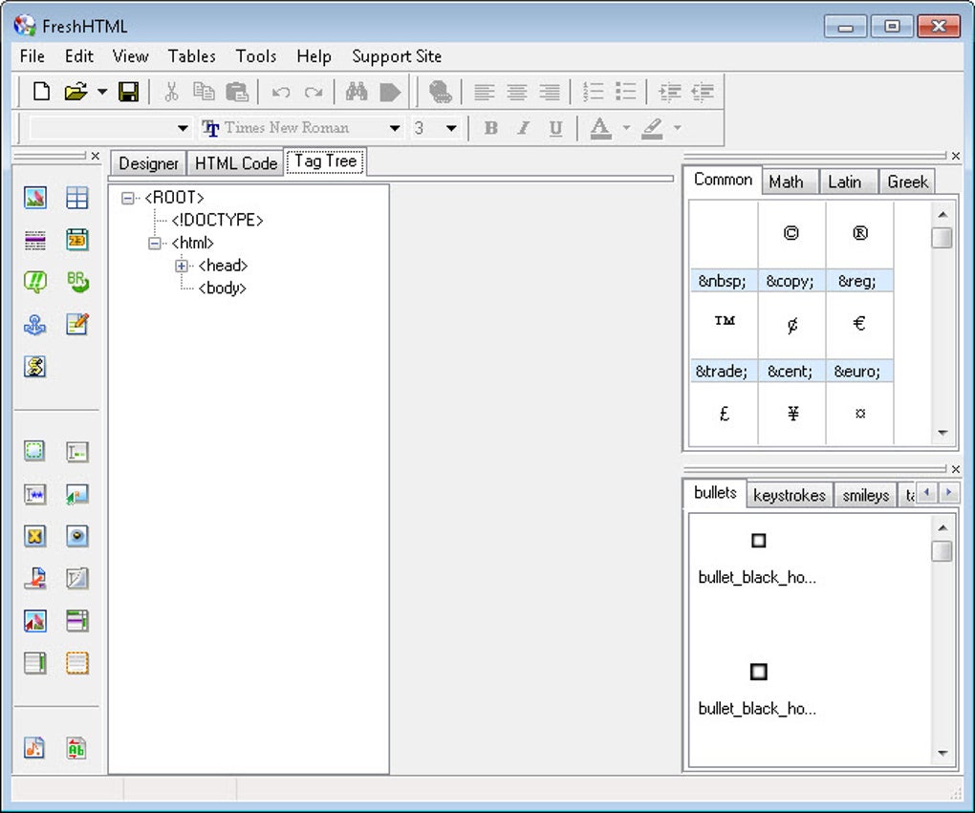Screen dimensions: 975x813
Task: Expand the <head> tree node
Action: [x=181, y=266]
